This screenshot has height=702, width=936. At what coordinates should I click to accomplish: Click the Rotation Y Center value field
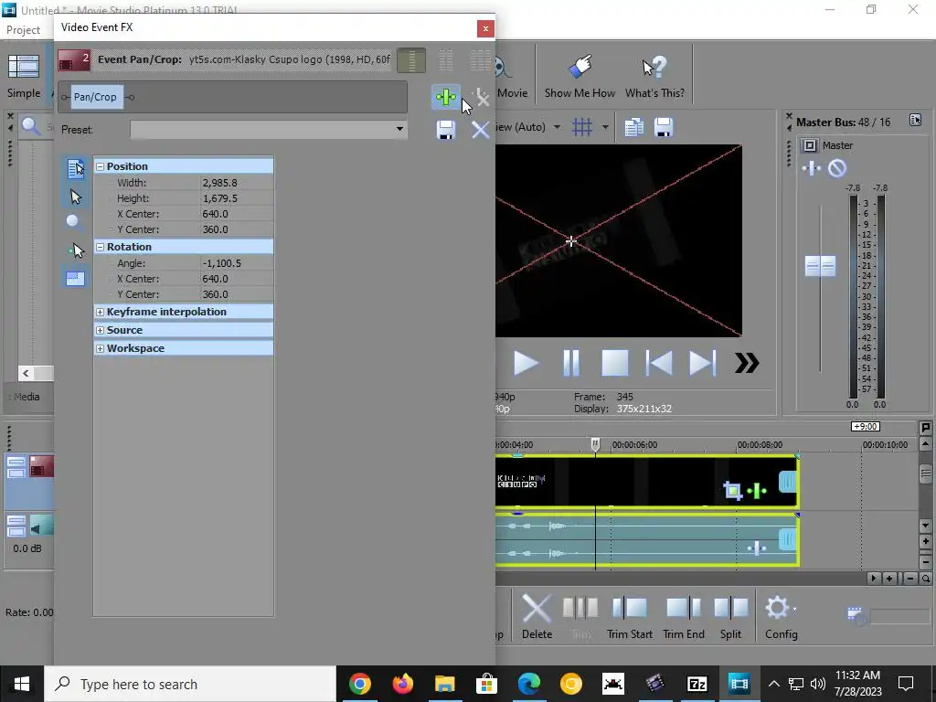pos(237,294)
